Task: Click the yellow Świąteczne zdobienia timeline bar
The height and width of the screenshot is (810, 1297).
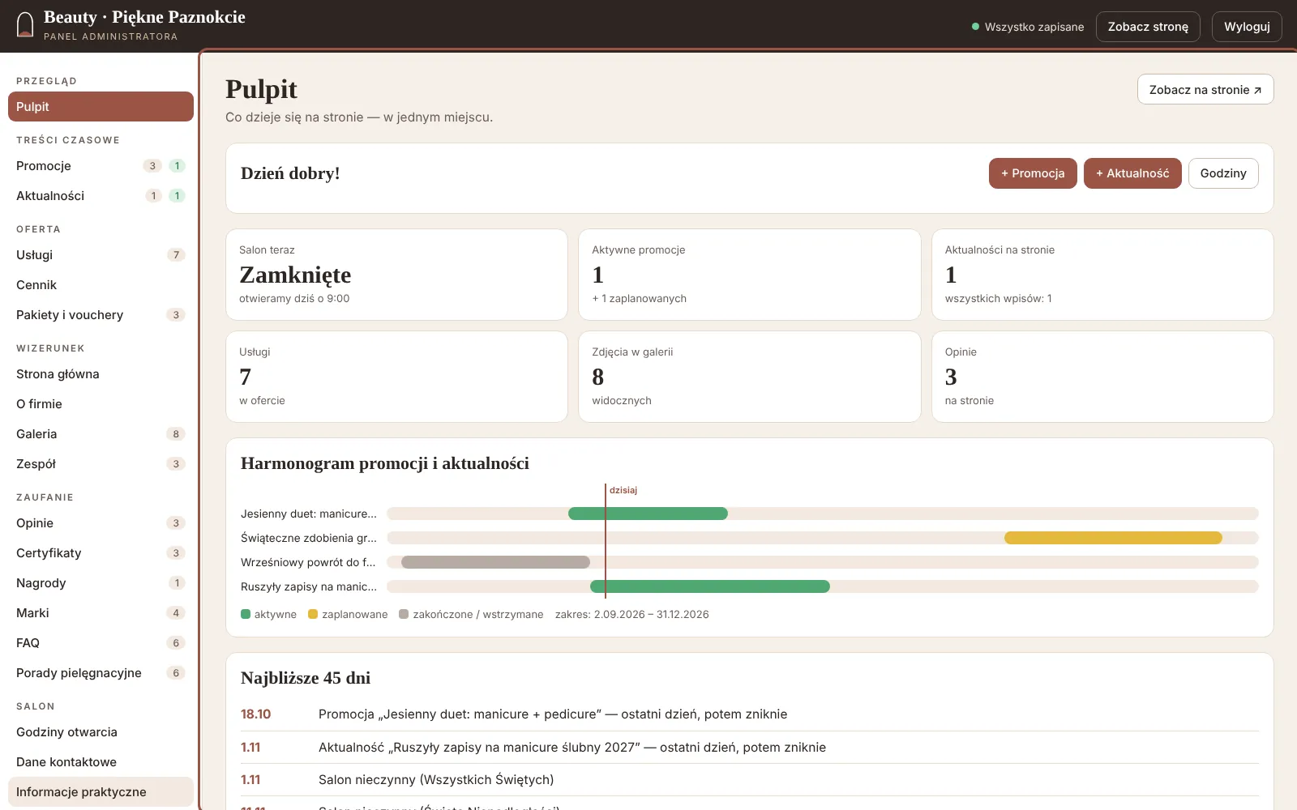Action: 1113,538
